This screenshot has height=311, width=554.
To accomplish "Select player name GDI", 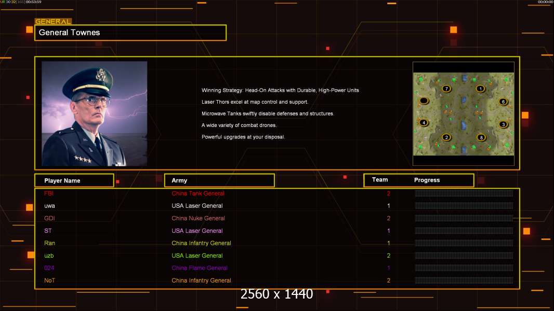I will 49,218.
